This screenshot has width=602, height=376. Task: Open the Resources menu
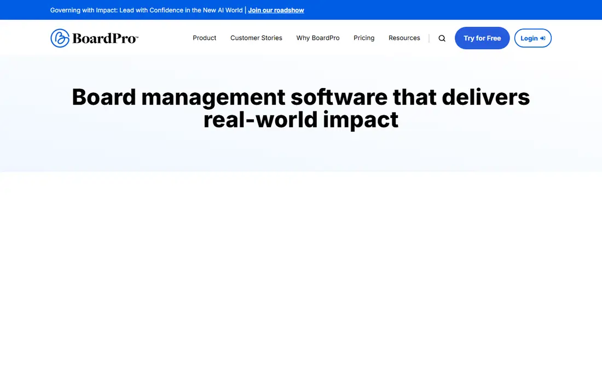point(404,38)
